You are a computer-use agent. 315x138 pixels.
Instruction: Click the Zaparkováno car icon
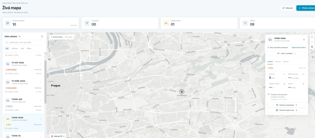pos(166,23)
